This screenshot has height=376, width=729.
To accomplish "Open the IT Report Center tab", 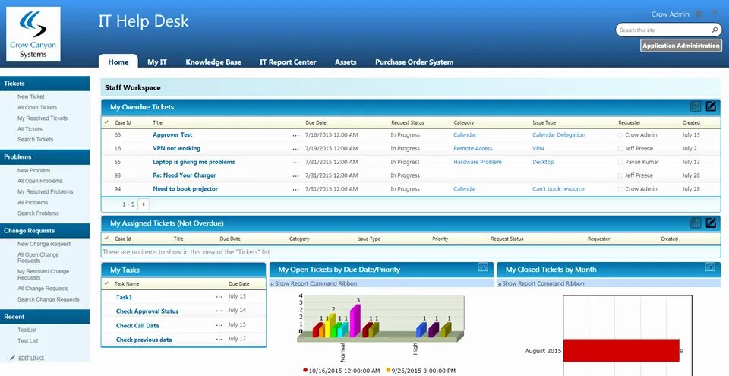I will 288,62.
